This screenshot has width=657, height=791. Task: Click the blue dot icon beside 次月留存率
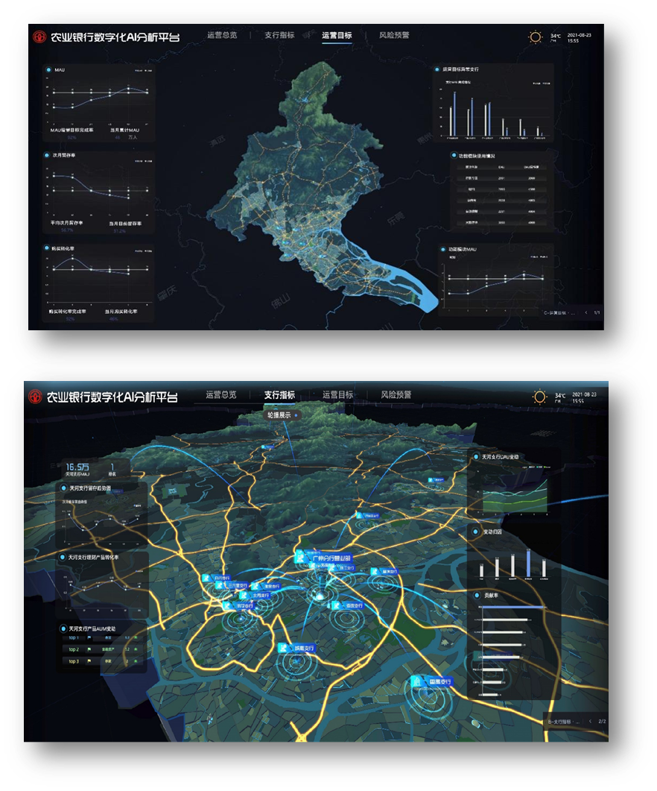pyautogui.click(x=48, y=155)
